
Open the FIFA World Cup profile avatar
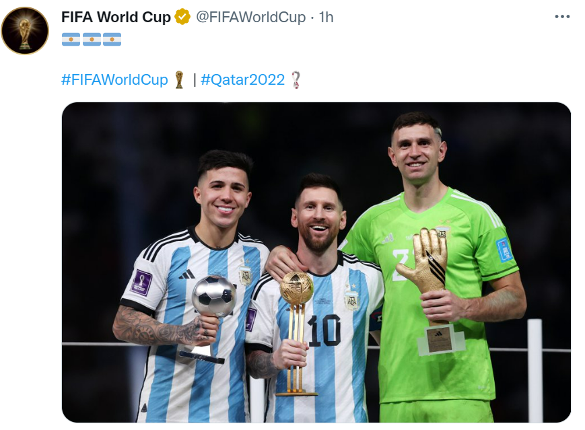coord(25,30)
